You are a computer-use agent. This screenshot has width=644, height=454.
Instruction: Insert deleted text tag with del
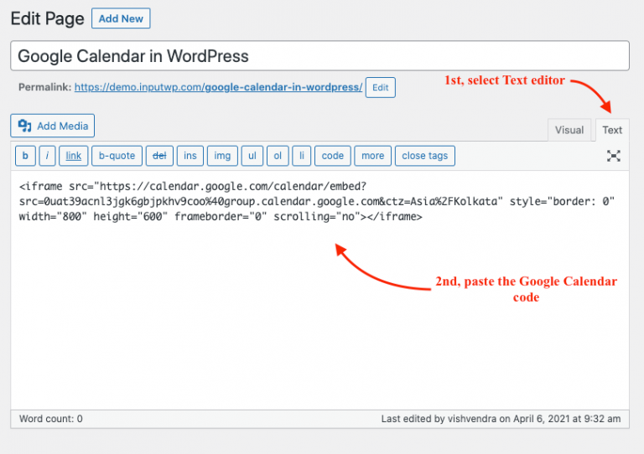click(x=159, y=156)
